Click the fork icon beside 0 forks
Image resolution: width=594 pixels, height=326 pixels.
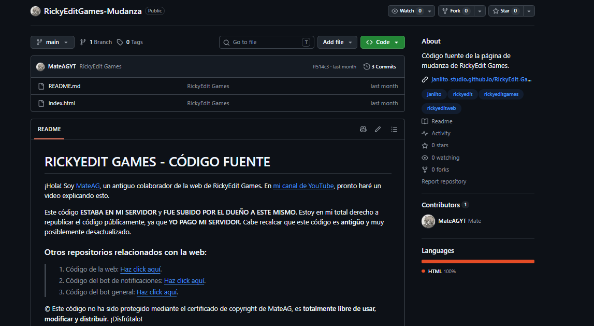click(425, 169)
